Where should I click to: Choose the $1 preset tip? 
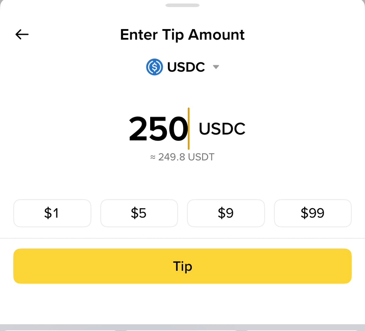point(52,213)
